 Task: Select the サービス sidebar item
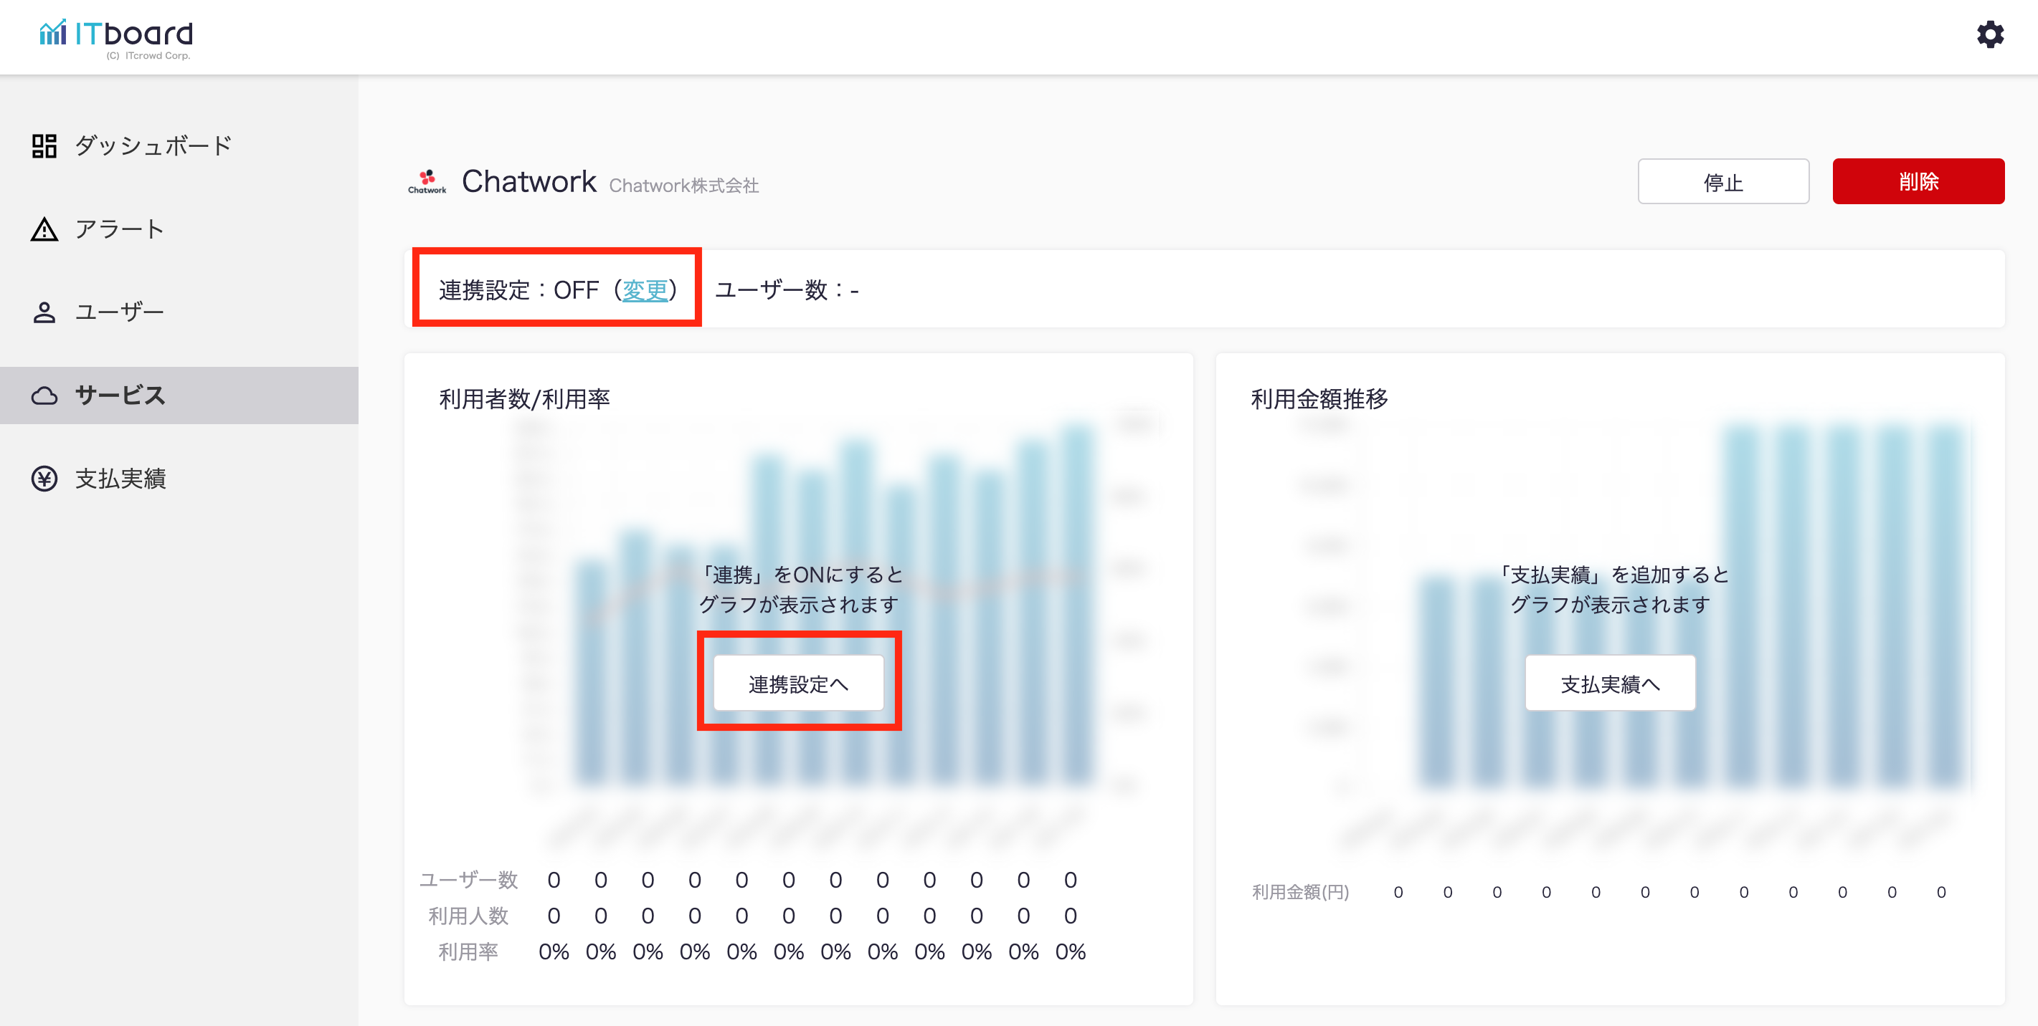tap(120, 396)
